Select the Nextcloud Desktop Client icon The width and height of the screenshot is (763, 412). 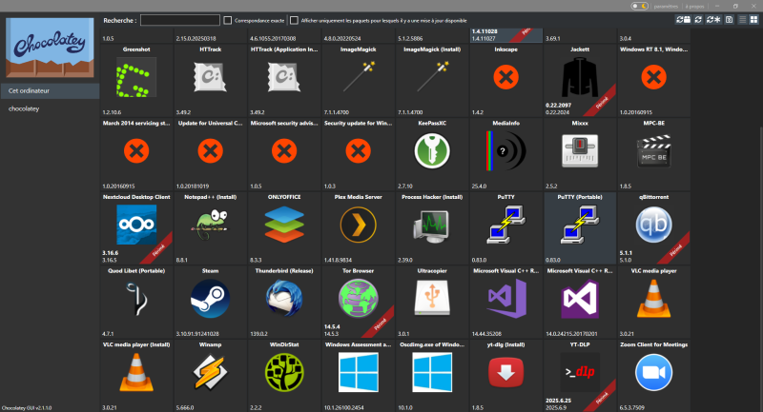[x=136, y=225]
